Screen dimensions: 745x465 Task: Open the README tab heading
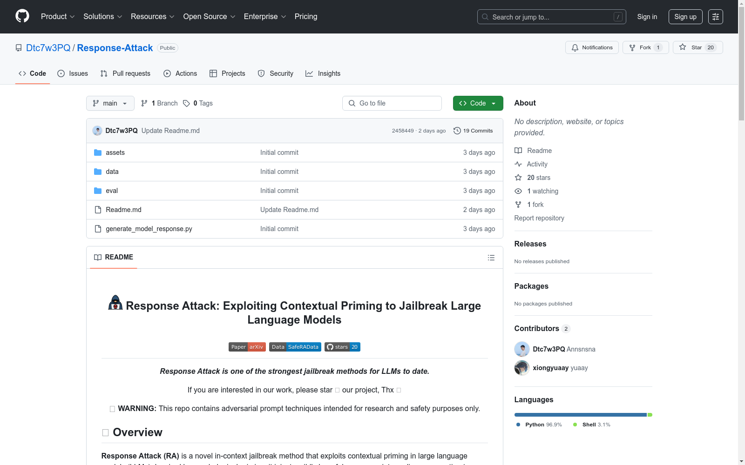[x=114, y=257]
